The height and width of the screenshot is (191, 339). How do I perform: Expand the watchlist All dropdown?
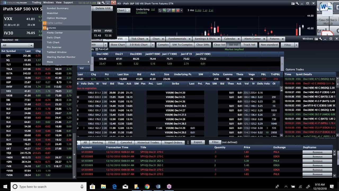tap(31, 45)
